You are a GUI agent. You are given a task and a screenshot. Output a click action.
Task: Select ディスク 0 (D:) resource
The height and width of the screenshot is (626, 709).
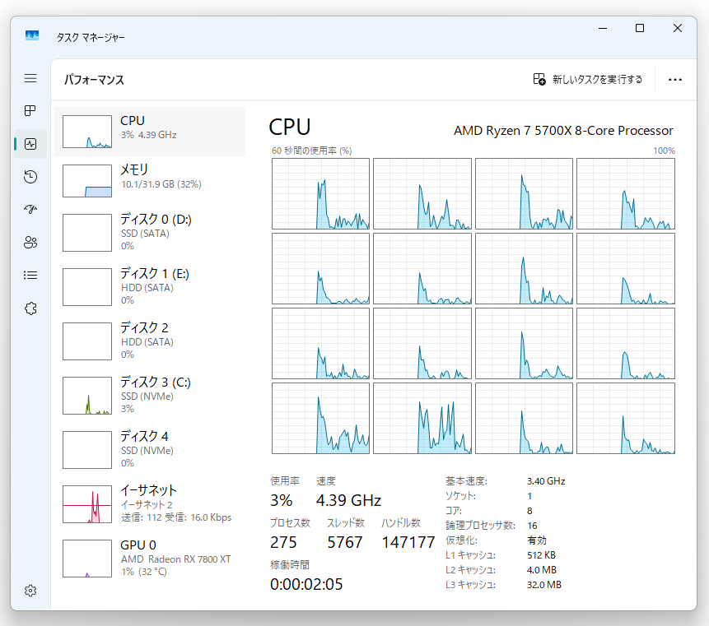coord(150,233)
